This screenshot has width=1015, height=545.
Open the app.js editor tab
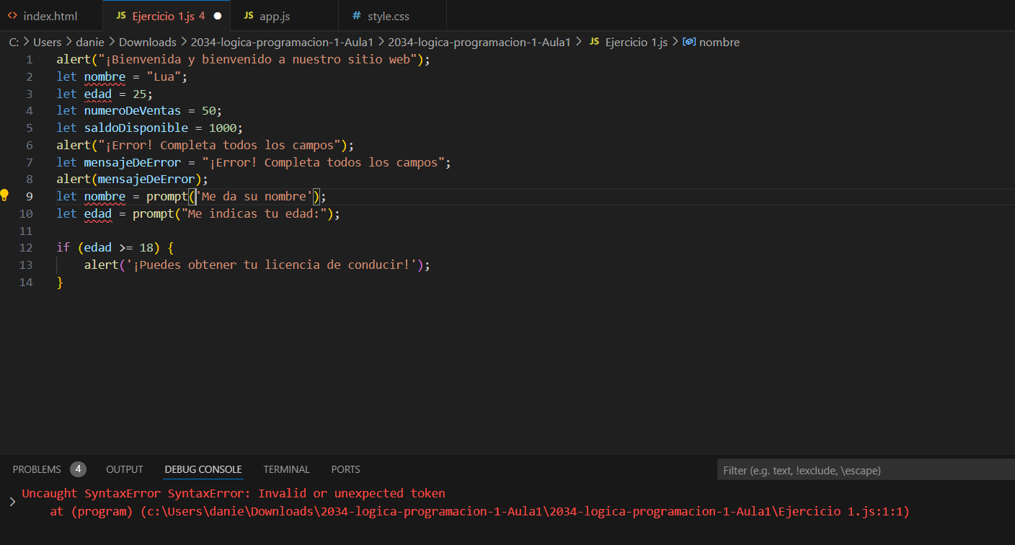(x=284, y=15)
